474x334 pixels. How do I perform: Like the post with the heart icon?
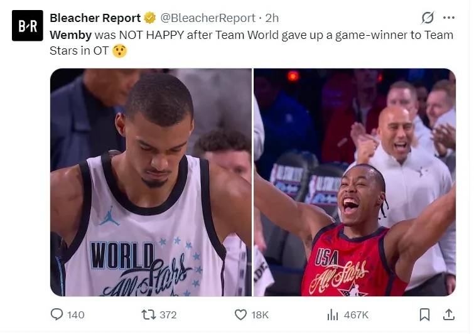[240, 315]
